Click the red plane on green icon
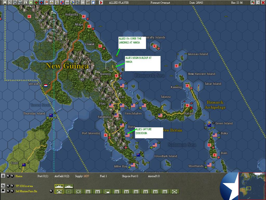 [36, 3]
